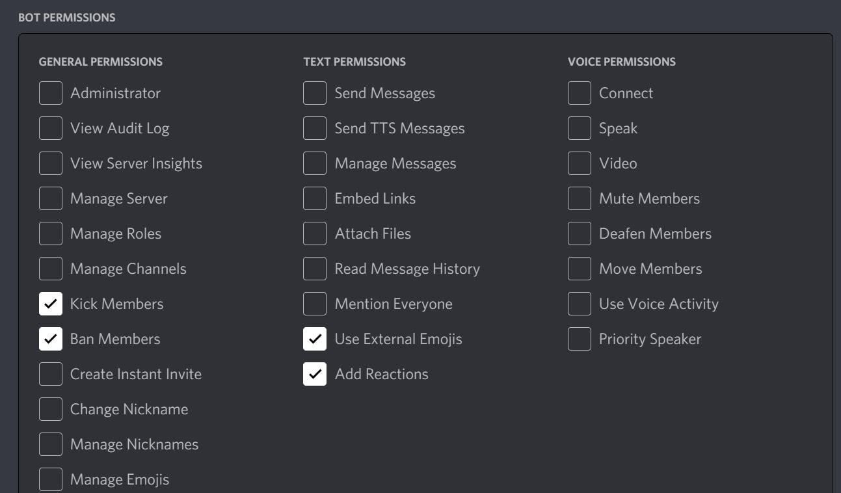Enable the Manage Channels permission
The image size is (841, 493).
50,268
